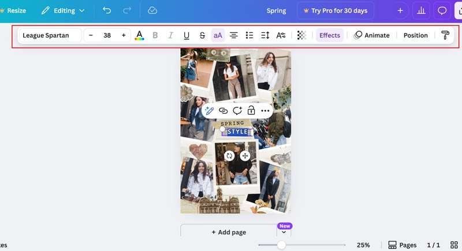Open the League Spartan font selector
This screenshot has width=462, height=251.
click(x=50, y=35)
